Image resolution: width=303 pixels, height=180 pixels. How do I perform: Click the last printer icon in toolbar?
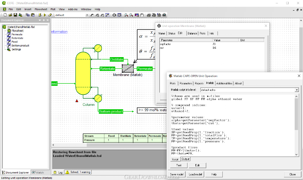pos(164,15)
